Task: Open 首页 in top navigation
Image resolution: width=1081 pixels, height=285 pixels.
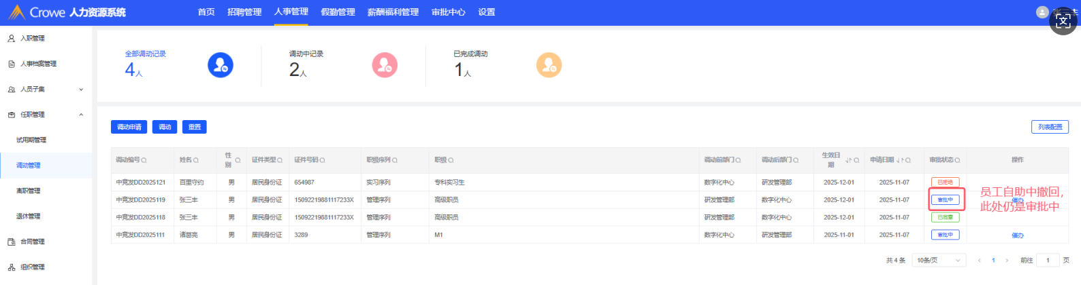Action: pyautogui.click(x=206, y=12)
